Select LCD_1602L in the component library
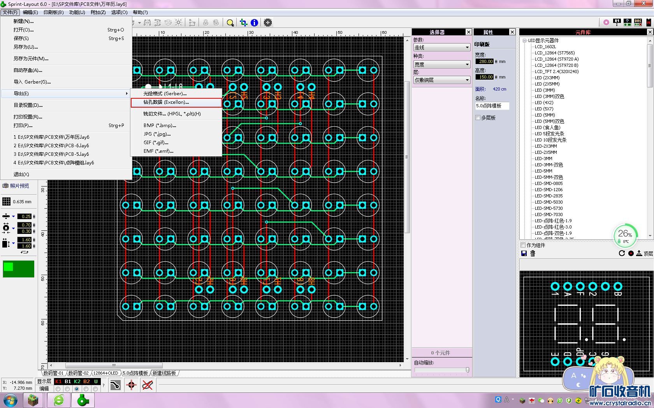The width and height of the screenshot is (654, 408). [545, 47]
